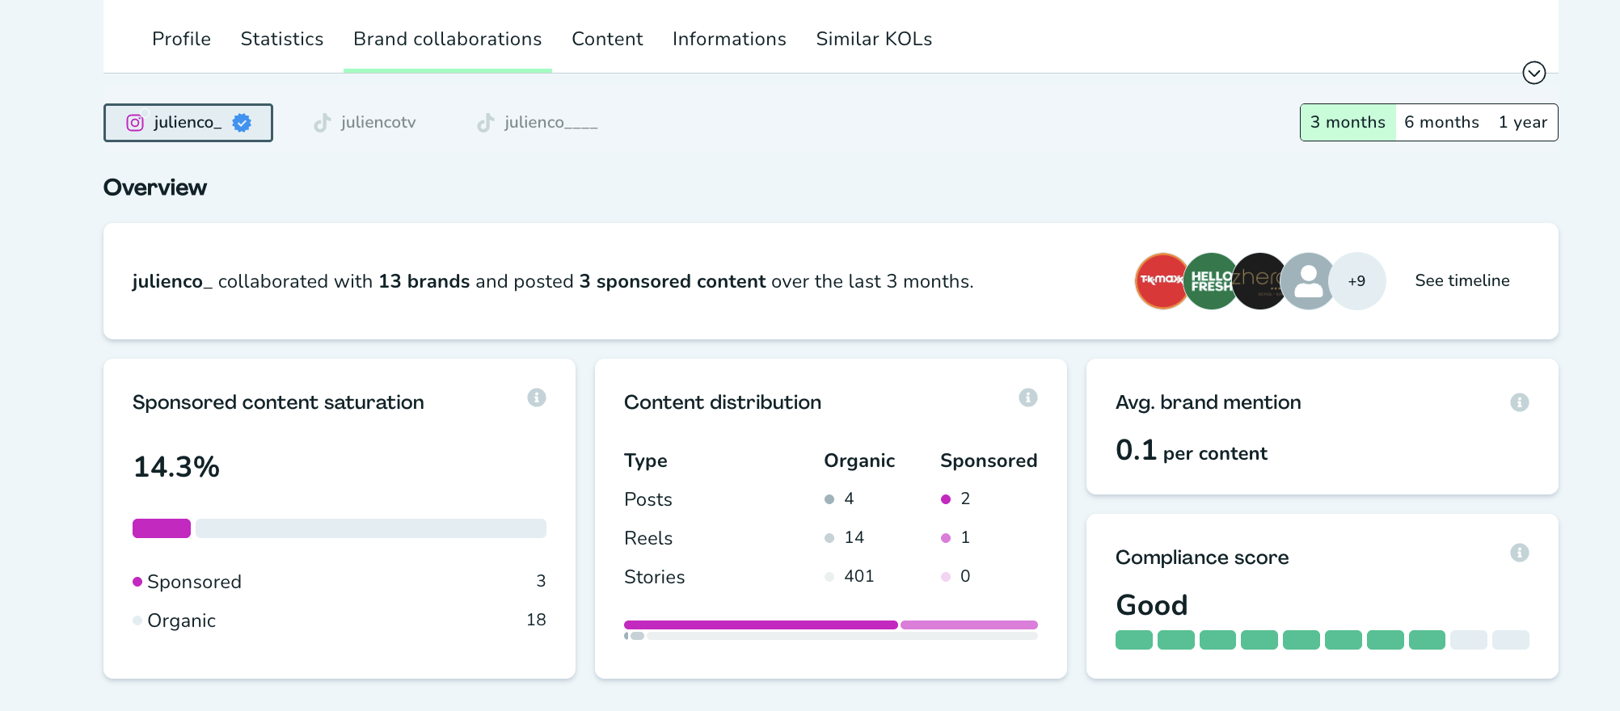Click the magenta sponsored saturation bar
Screen dimensions: 1620x711
(x=162, y=528)
